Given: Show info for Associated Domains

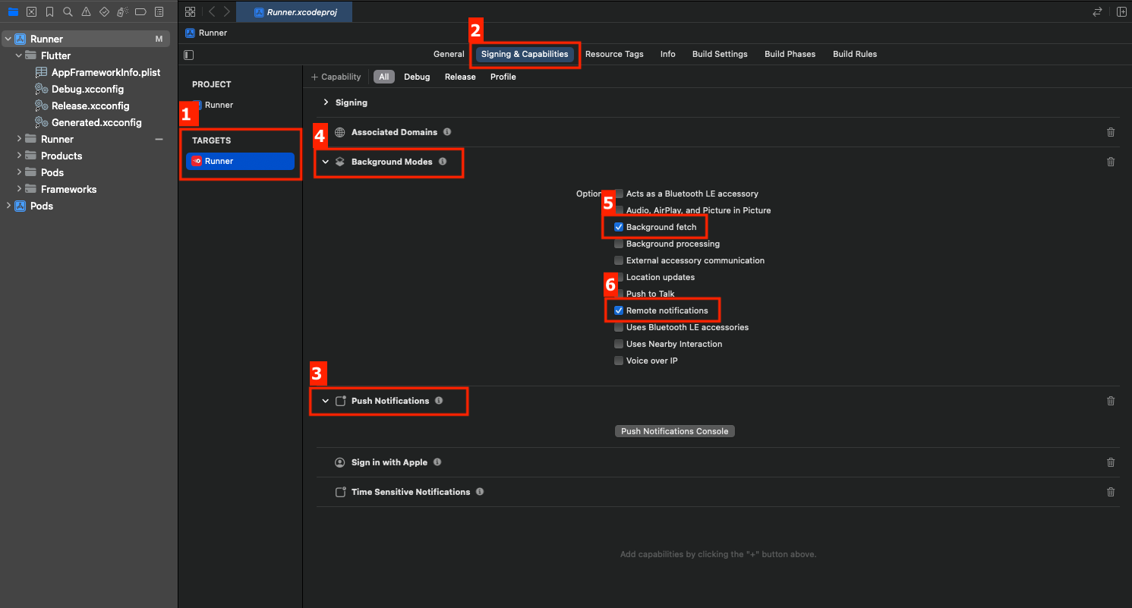Looking at the screenshot, I should (x=447, y=132).
